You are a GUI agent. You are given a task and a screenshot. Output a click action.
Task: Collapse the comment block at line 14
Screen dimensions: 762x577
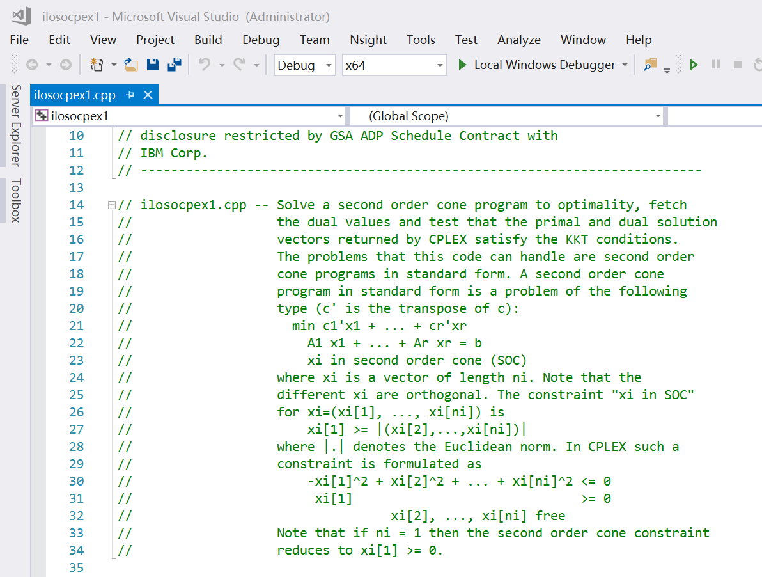click(x=112, y=205)
